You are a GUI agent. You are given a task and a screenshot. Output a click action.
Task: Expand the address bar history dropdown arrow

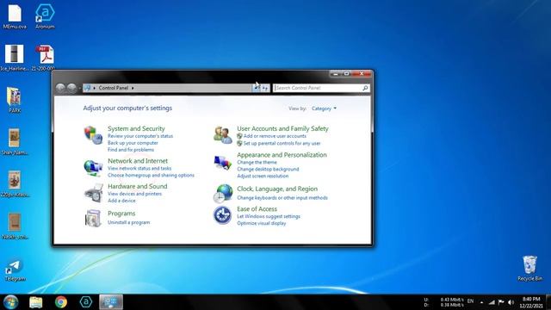tap(257, 88)
